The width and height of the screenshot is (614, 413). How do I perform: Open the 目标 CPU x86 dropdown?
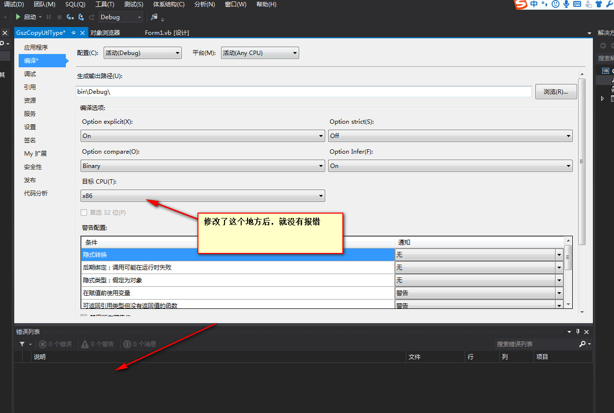pyautogui.click(x=202, y=196)
